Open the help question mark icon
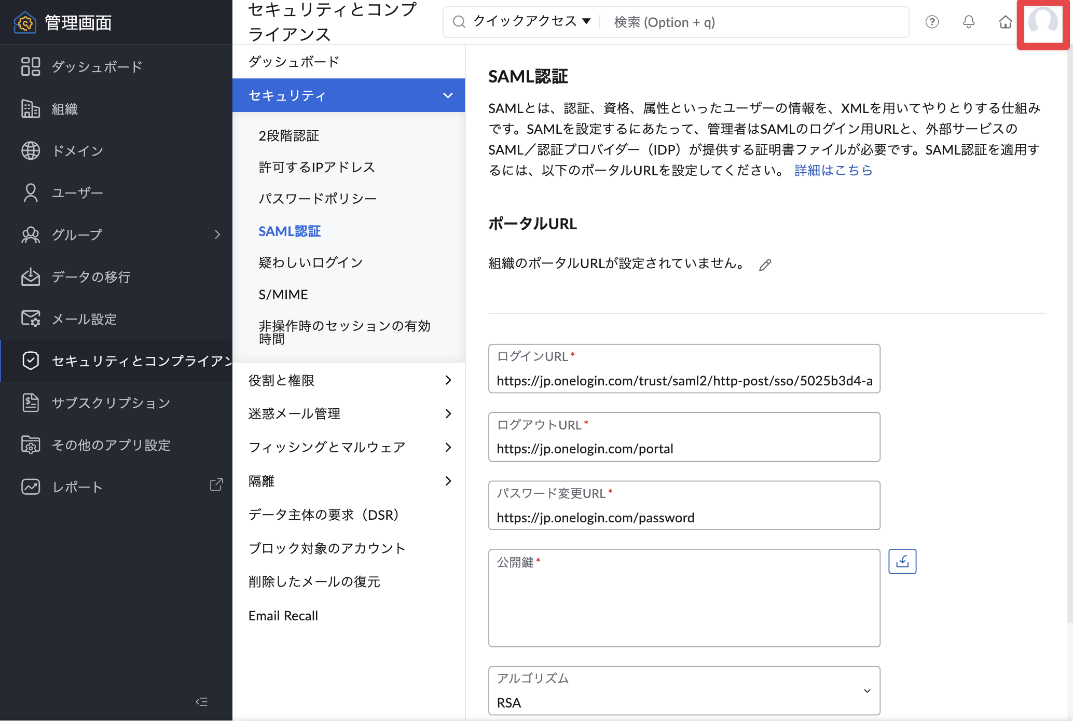The width and height of the screenshot is (1073, 721). coord(932,22)
